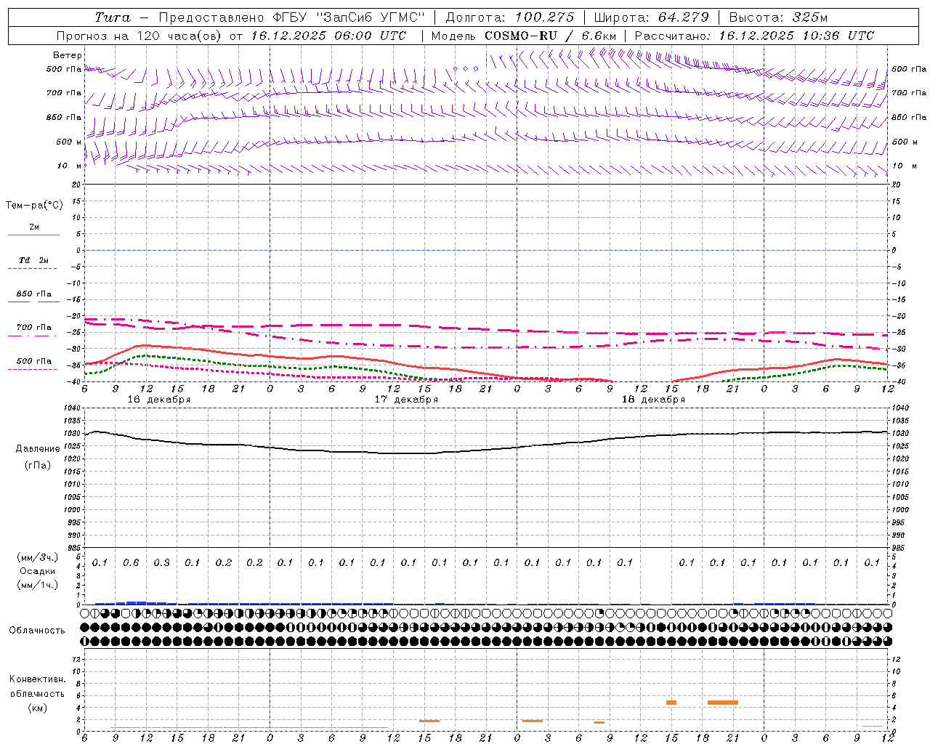Screen dimensions: 930x744
Task: Click 'Рассчитано: 16.12.2025 10:36 UTC' timestamp
Action: pos(754,36)
